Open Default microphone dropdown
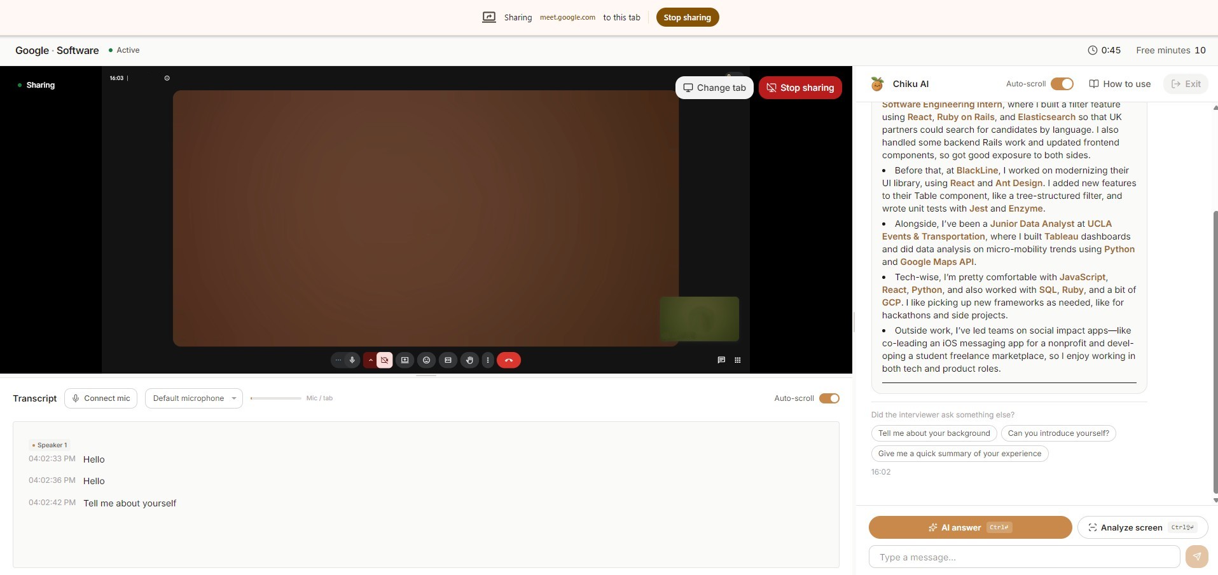This screenshot has height=575, width=1218. [194, 398]
